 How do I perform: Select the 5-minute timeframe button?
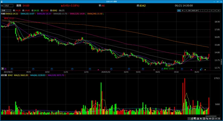tap(208, 11)
